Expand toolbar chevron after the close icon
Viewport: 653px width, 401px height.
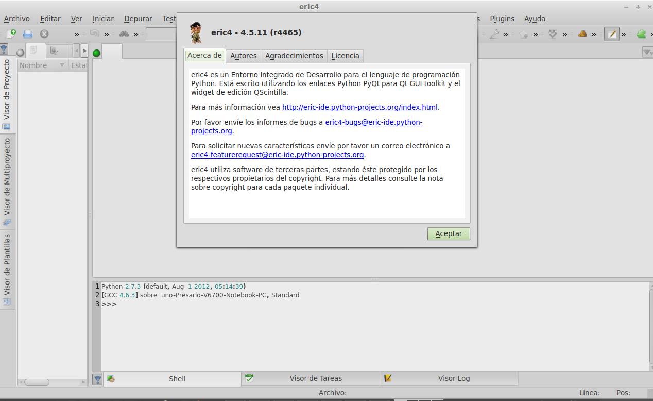pos(77,34)
